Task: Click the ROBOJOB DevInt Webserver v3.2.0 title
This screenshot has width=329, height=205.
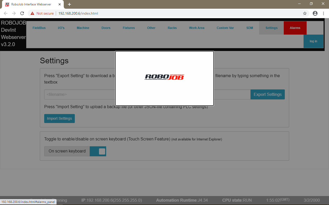Action: point(13,34)
